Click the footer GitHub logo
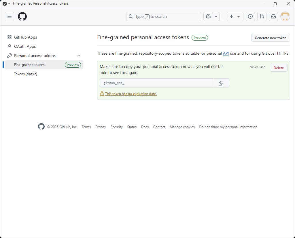The width and height of the screenshot is (295, 238). point(41,127)
